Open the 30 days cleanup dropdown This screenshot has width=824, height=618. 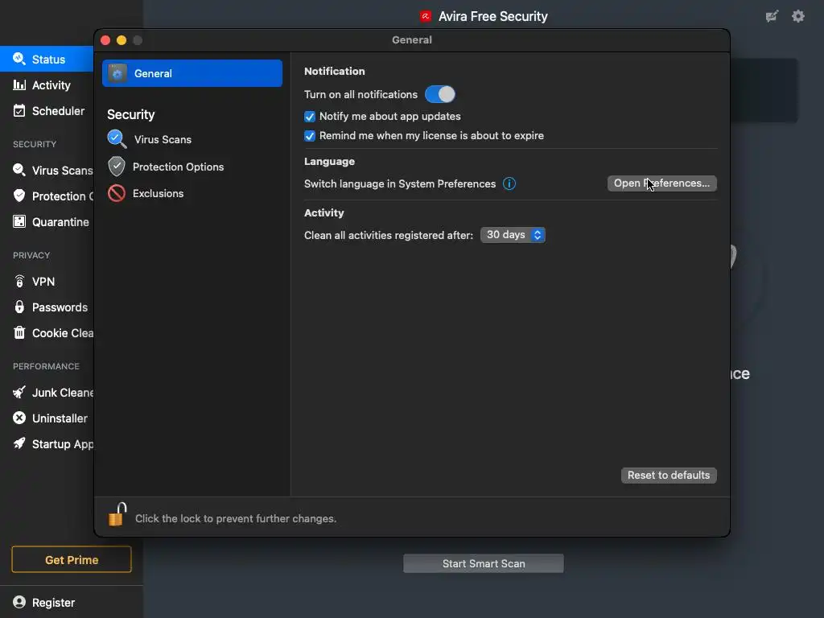pyautogui.click(x=513, y=235)
